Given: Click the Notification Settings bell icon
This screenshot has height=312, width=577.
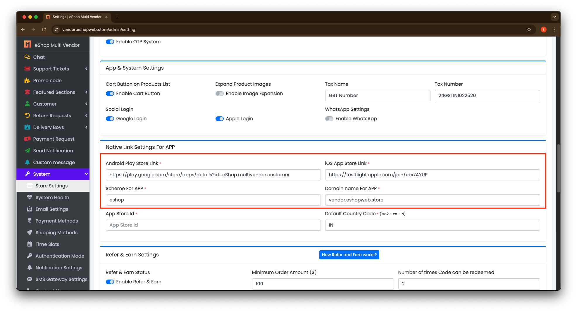Looking at the screenshot, I should [30, 268].
